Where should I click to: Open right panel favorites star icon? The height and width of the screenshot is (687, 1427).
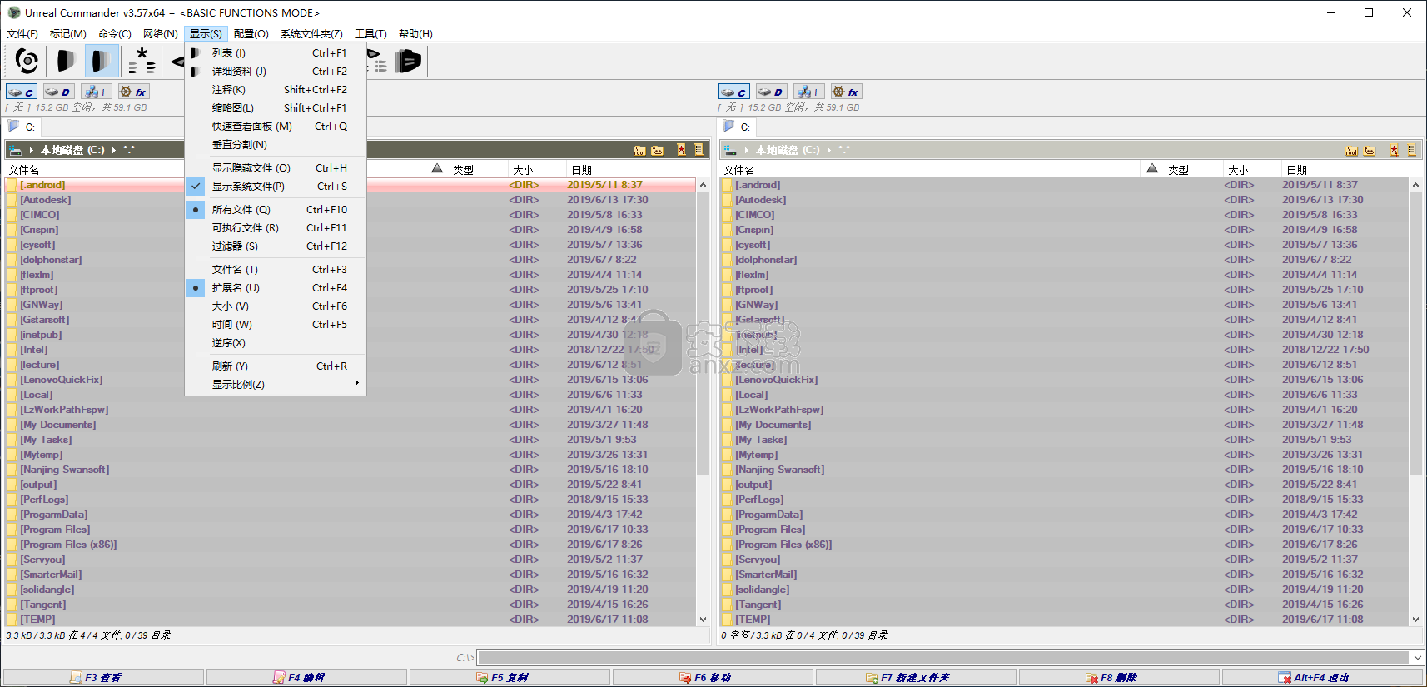coord(1394,150)
